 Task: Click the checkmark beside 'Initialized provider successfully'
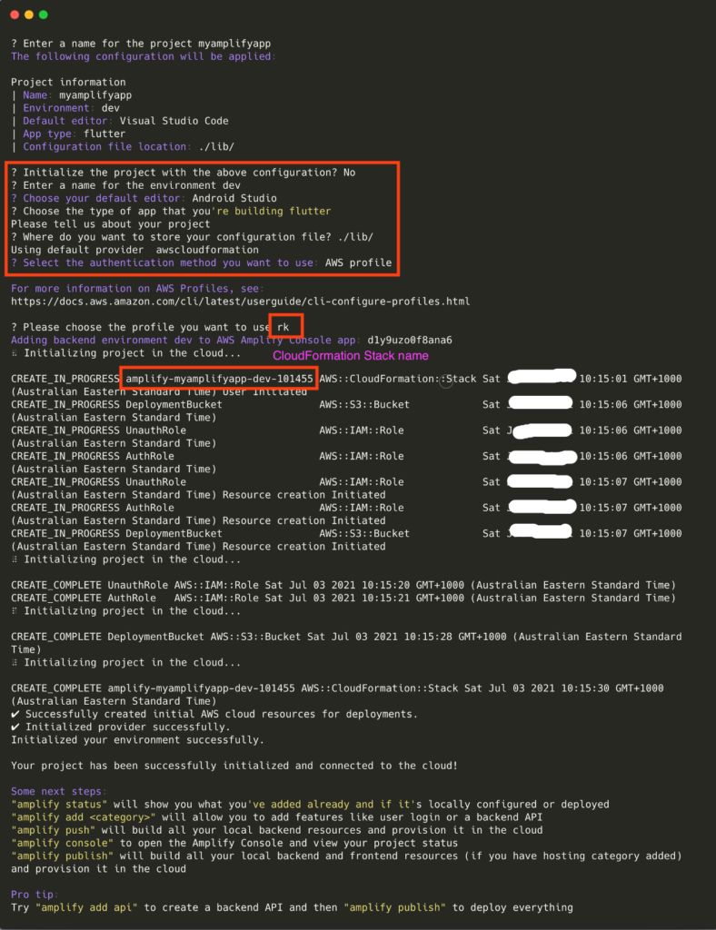pos(15,727)
